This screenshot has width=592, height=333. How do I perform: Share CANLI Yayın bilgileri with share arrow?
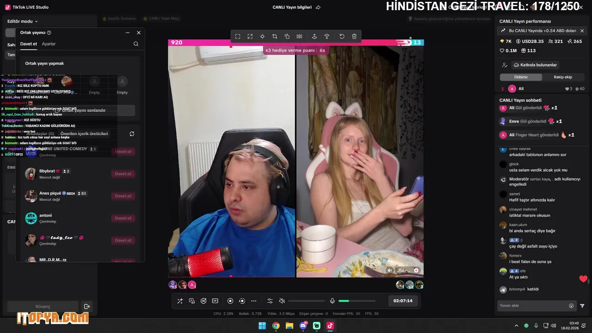pyautogui.click(x=318, y=7)
